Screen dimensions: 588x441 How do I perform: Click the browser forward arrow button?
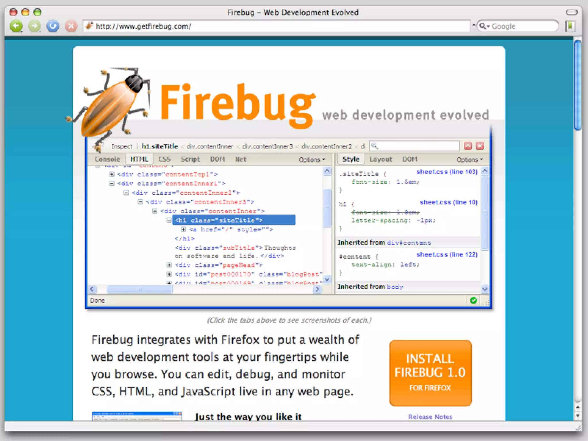34,26
